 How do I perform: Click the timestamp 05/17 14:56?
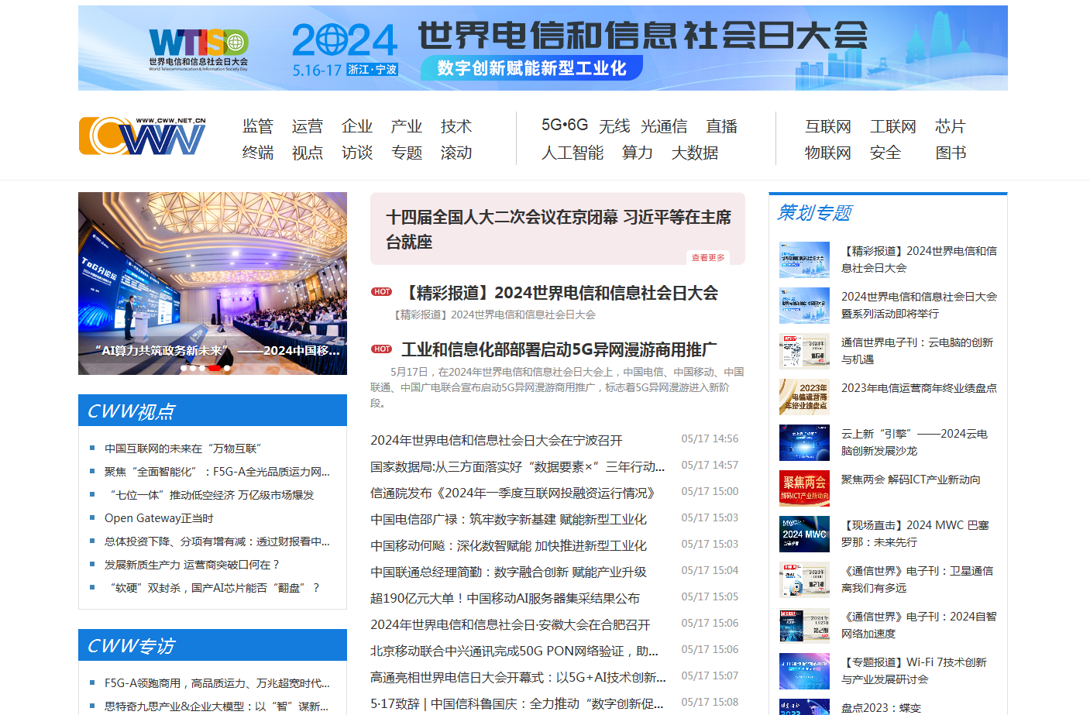tap(710, 438)
